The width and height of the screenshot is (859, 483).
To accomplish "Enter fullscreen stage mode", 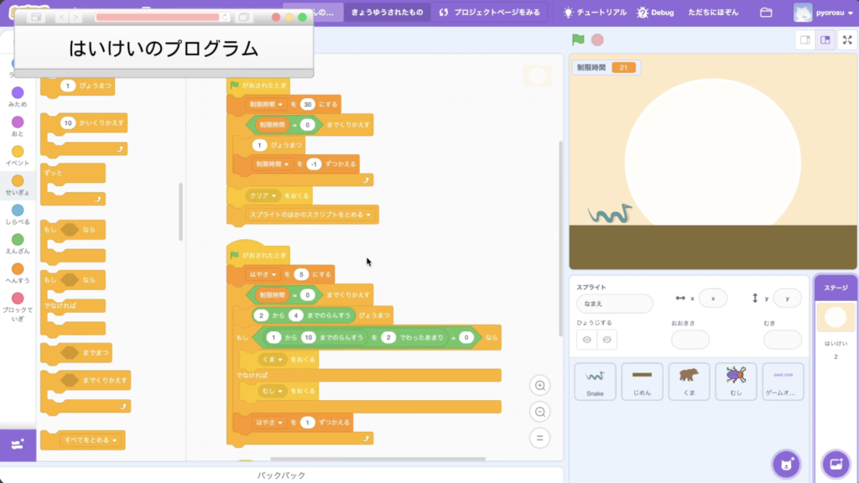I will tap(846, 39).
